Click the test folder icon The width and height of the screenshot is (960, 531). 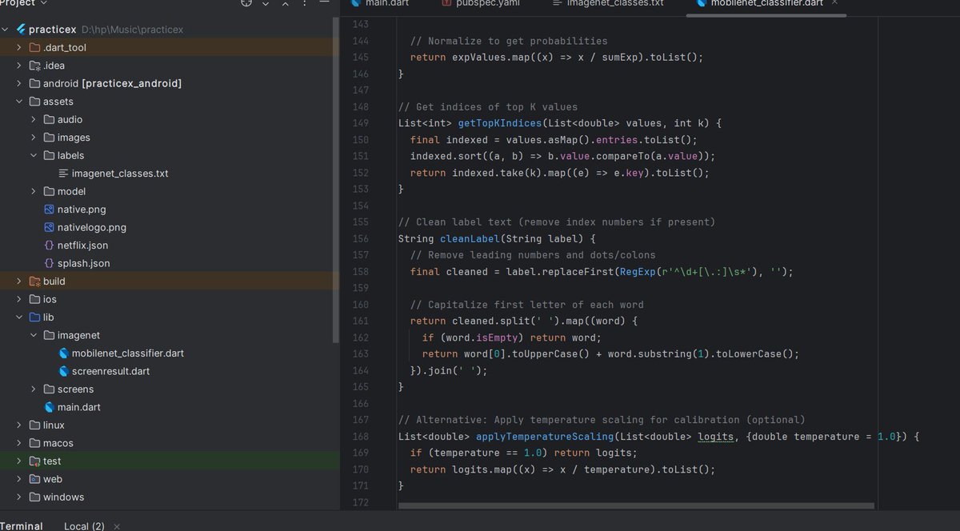pos(35,461)
